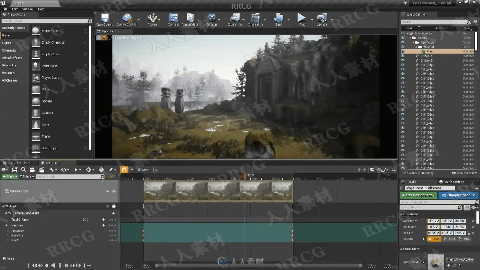The image size is (480, 270).
Task: Set Mobility to Movable
Action: coord(464,239)
